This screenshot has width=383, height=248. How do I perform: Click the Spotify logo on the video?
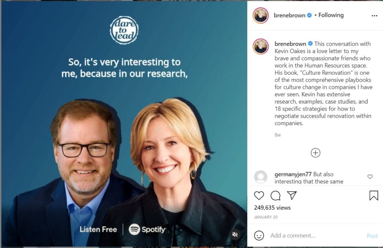(x=147, y=229)
